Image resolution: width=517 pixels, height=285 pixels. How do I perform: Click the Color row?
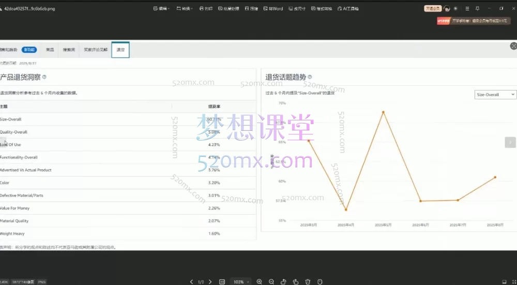128,183
